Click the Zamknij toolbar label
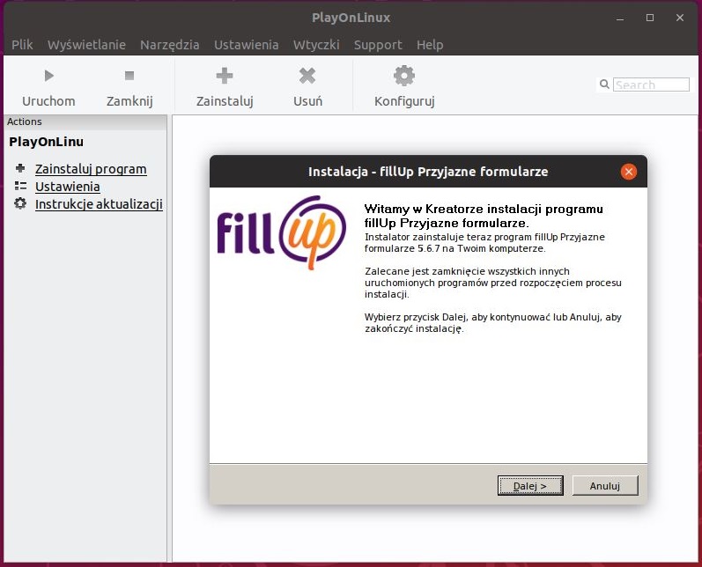This screenshot has height=567, width=702. 129,101
